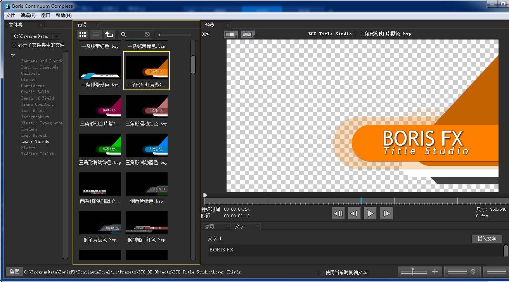Open the 窗口 menu

[x=46, y=15]
